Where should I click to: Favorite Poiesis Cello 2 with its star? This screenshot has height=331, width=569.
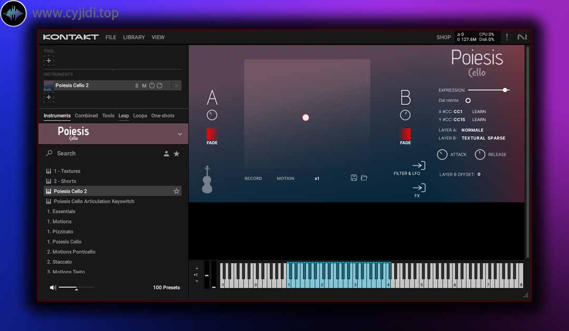coord(176,191)
